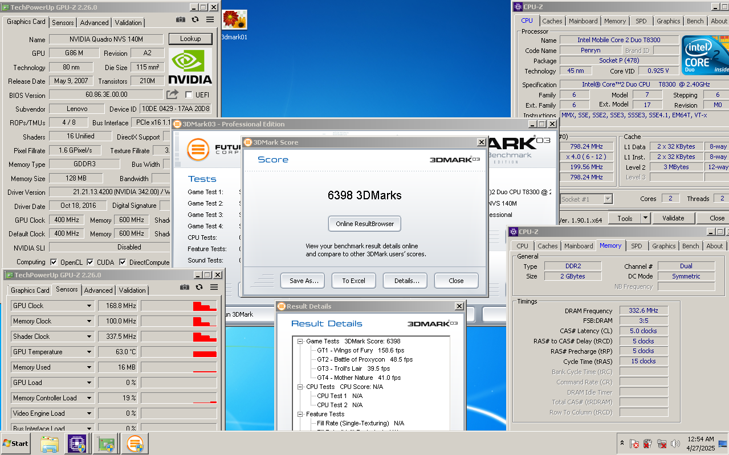
Task: Open Mainboard tab in top CPU-Z window
Action: (583, 21)
